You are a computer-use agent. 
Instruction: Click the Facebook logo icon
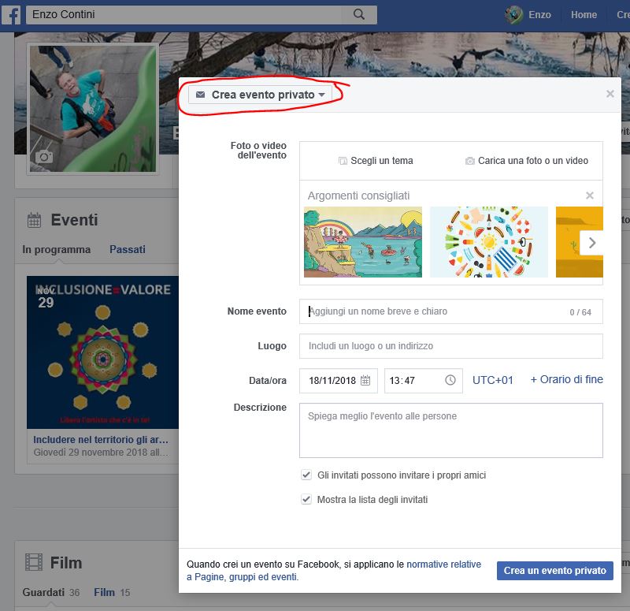click(x=10, y=15)
